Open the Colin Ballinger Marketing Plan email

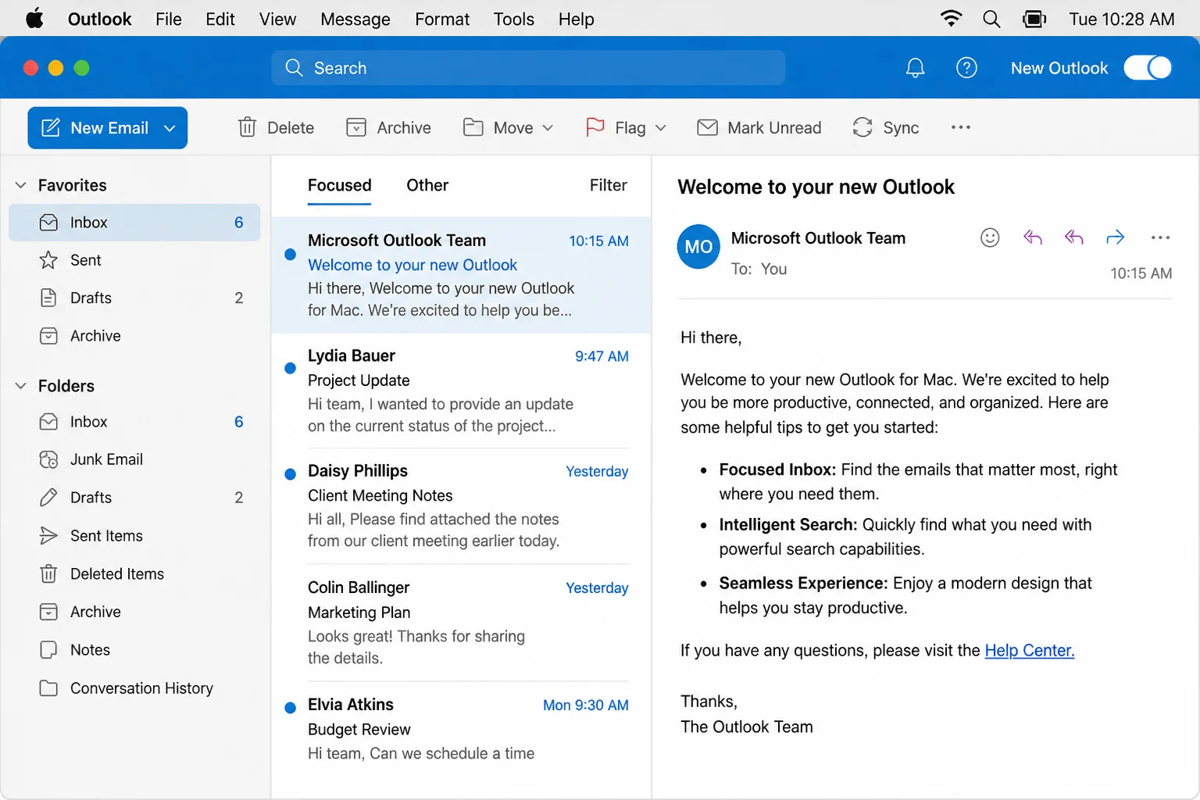(x=461, y=623)
